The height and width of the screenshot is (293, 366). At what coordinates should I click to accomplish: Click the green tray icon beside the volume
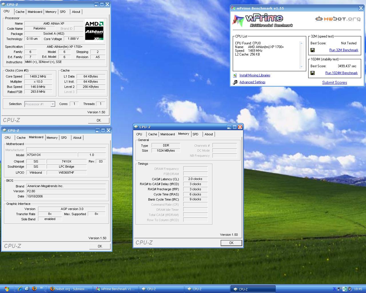click(345, 289)
